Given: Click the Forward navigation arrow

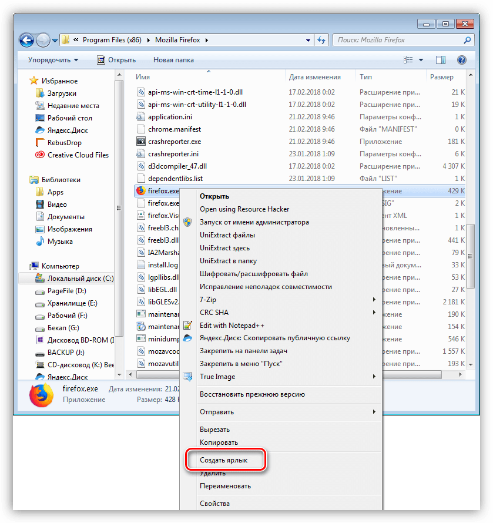Looking at the screenshot, I should 43,41.
